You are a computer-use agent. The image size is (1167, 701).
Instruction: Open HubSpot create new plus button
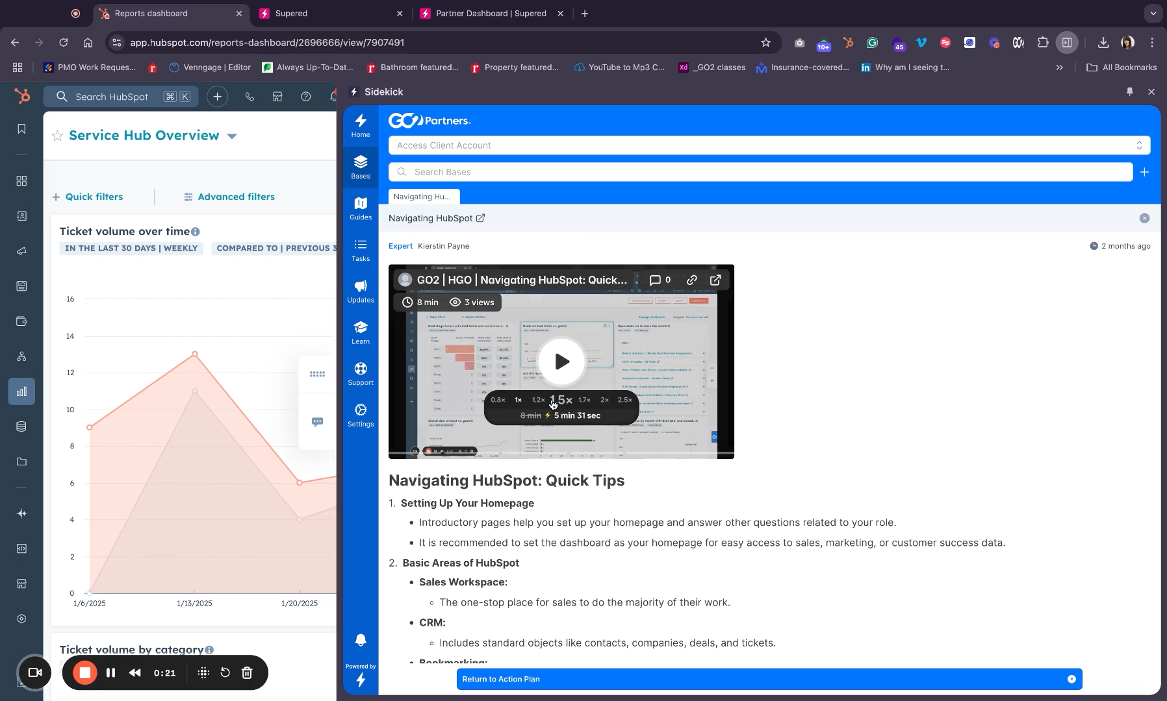[x=217, y=97]
